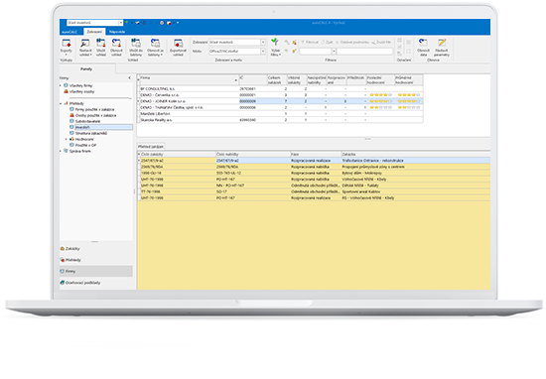
Task: Open the Zobrazení combo box in ribbon
Action: pyautogui.click(x=237, y=42)
